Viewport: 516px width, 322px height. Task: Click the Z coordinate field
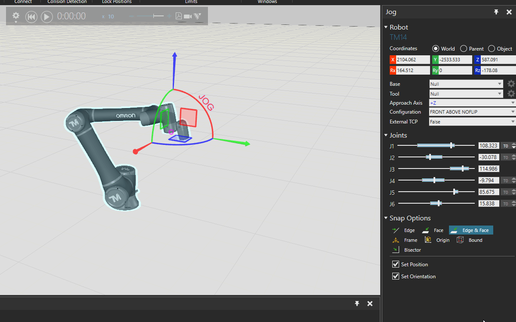499,60
